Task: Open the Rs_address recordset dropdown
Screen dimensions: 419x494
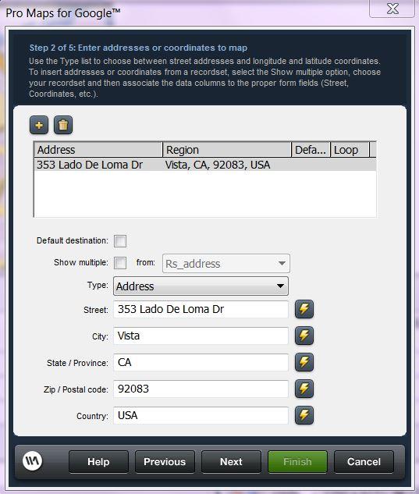Action: coord(225,263)
